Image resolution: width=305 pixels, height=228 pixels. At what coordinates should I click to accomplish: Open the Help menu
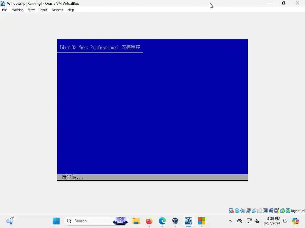[71, 10]
